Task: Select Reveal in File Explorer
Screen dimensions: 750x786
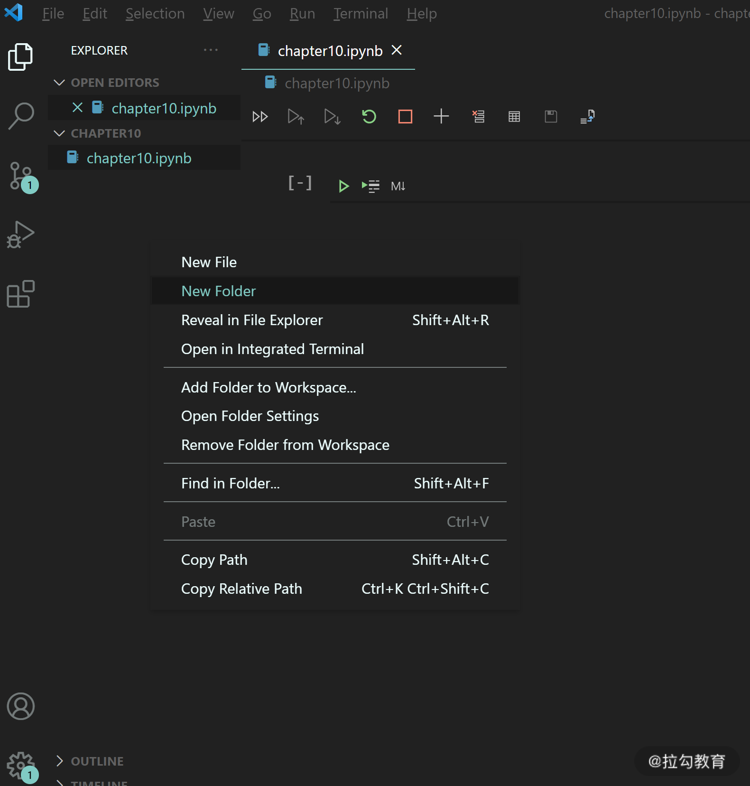Action: 335,320
